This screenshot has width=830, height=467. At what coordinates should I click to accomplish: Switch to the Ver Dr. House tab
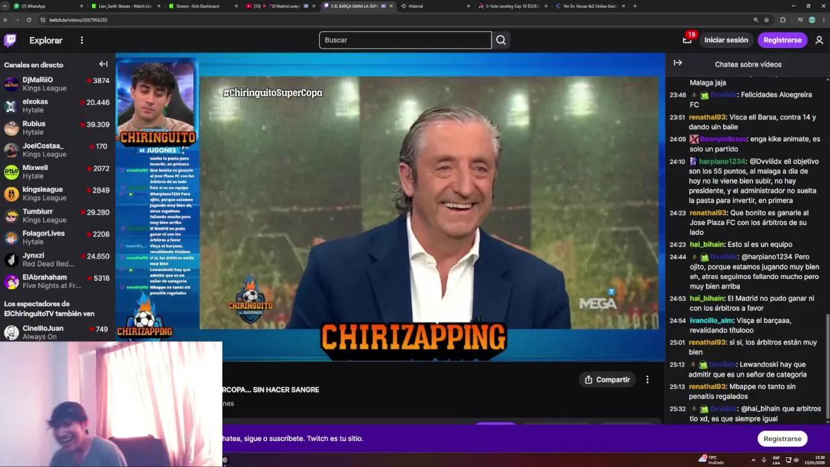coord(590,6)
